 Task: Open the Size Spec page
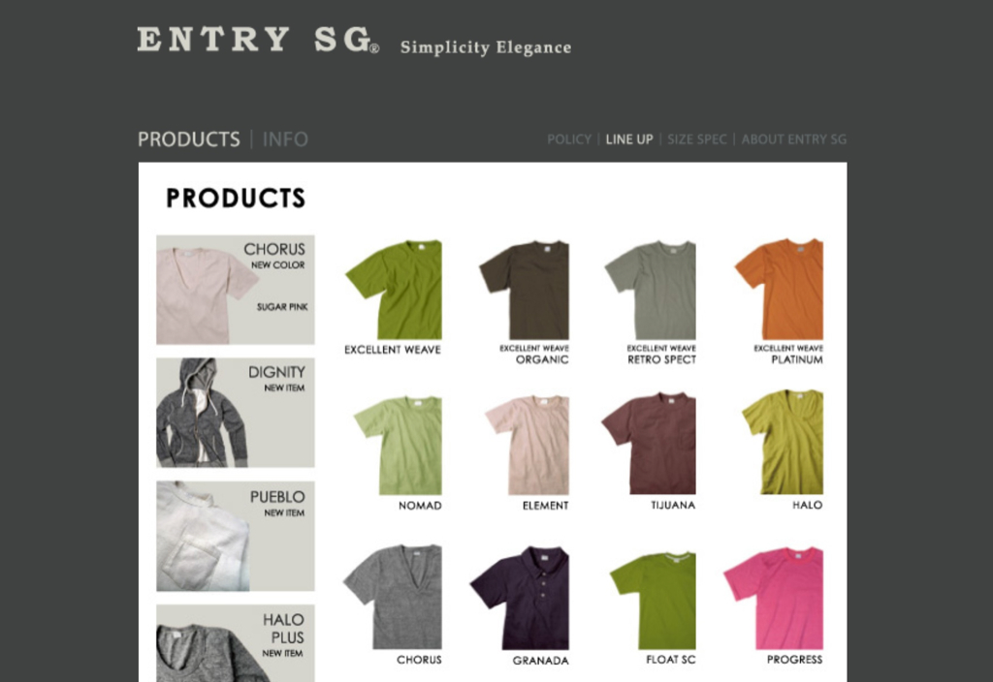click(696, 139)
